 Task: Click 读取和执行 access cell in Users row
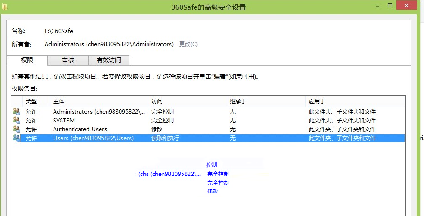[x=165, y=138]
